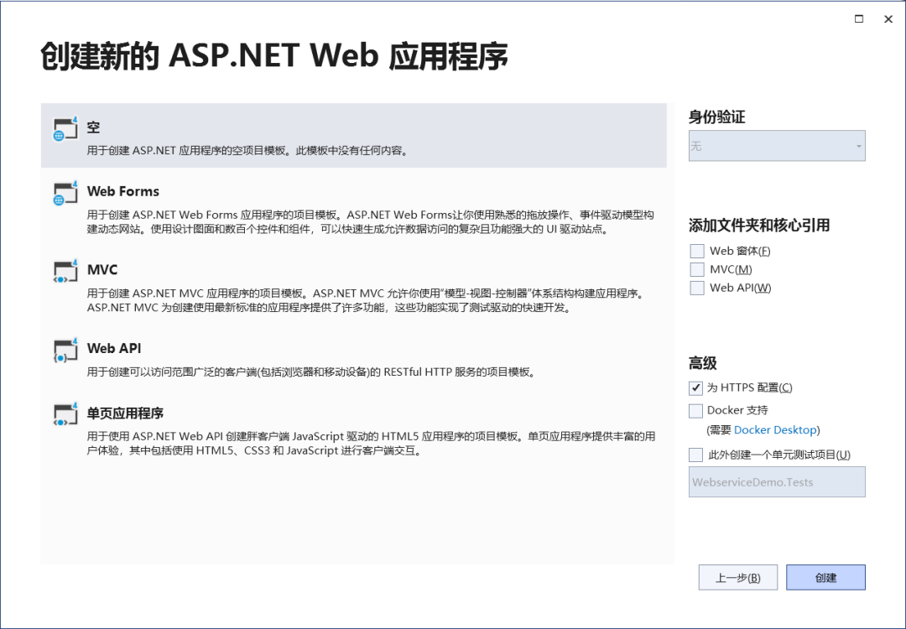Click the 创建 button
The width and height of the screenshot is (906, 629).
click(x=825, y=578)
